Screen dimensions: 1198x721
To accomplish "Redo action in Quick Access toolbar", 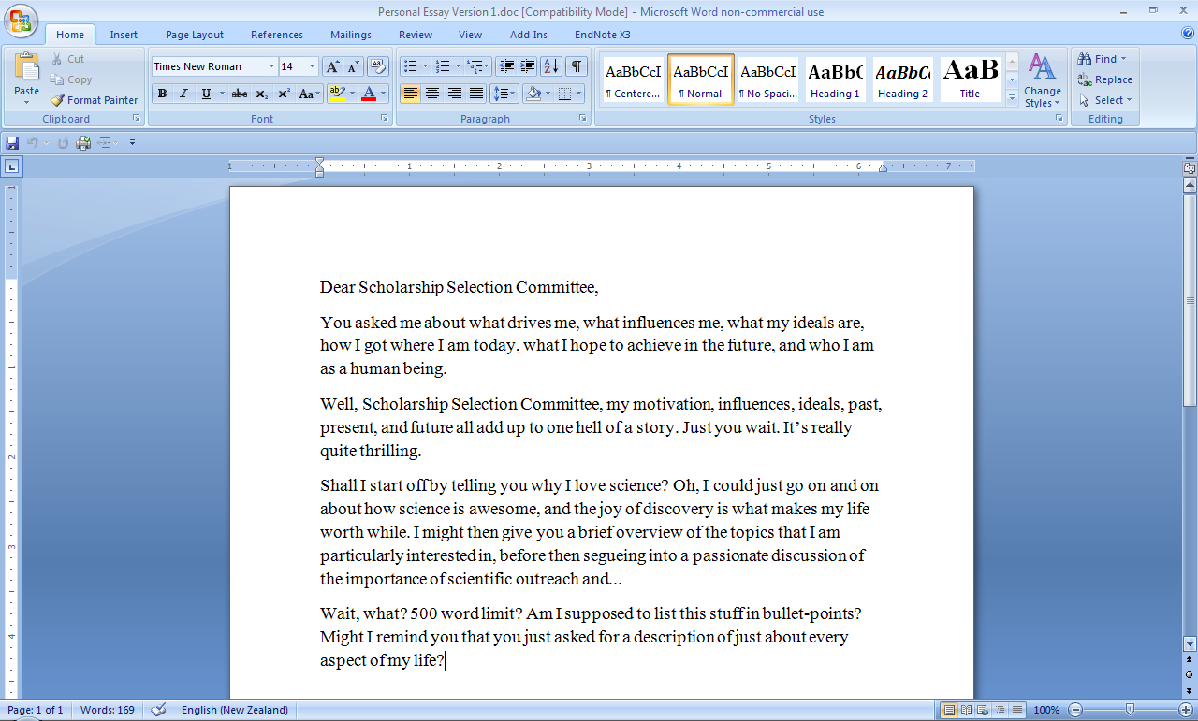I will pos(63,143).
